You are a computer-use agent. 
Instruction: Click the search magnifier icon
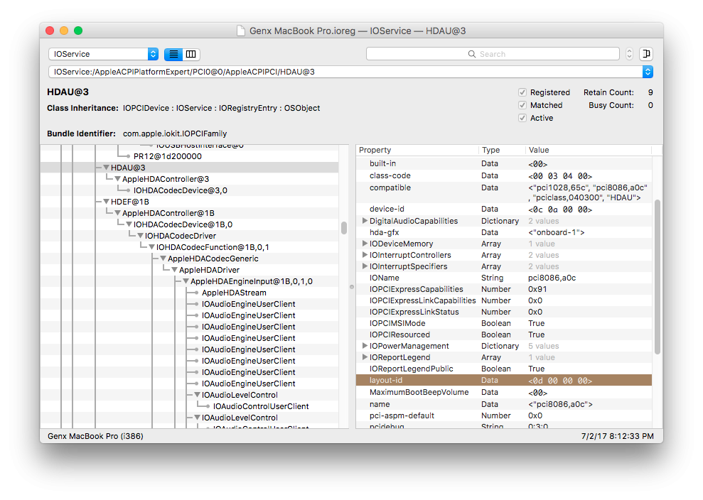(x=471, y=54)
